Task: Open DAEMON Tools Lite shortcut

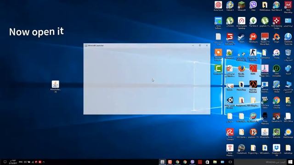Action: 288,39
